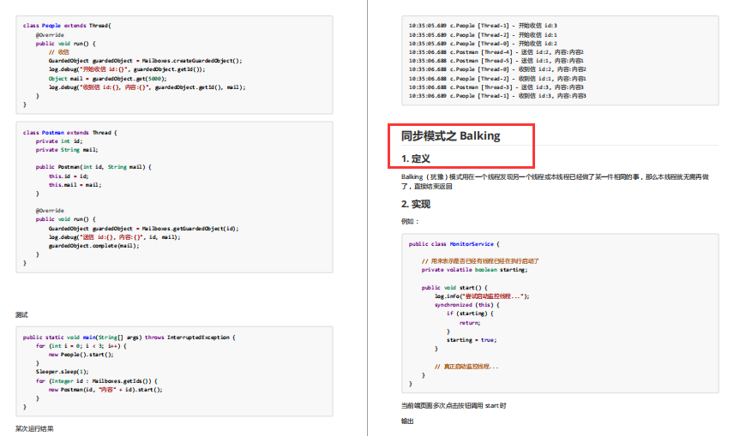Click the log.debug line containing "开始收信 id:{}"
This screenshot has height=436, width=734.
pyautogui.click(x=127, y=69)
